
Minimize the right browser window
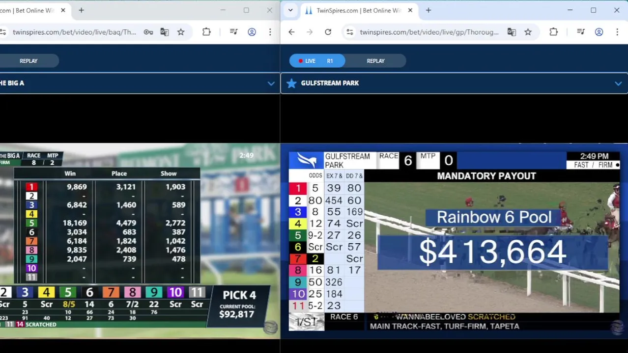click(570, 10)
